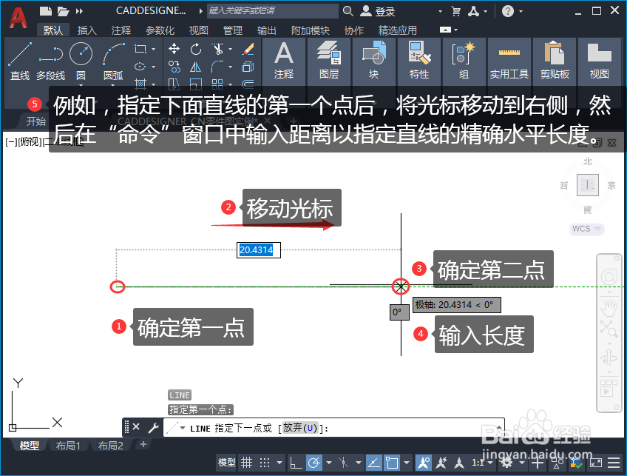Click the Trim scissors icon
This screenshot has height=476, width=627.
pyautogui.click(x=218, y=49)
